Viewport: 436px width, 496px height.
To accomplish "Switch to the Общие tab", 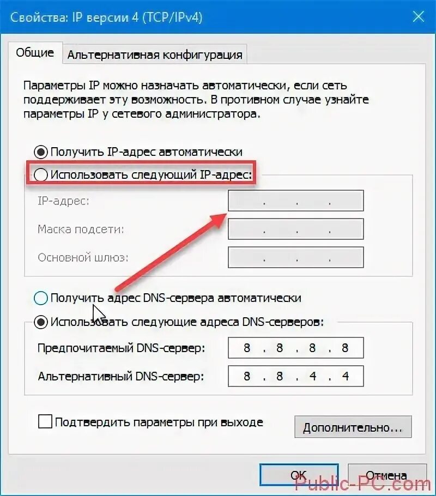I will [x=35, y=52].
